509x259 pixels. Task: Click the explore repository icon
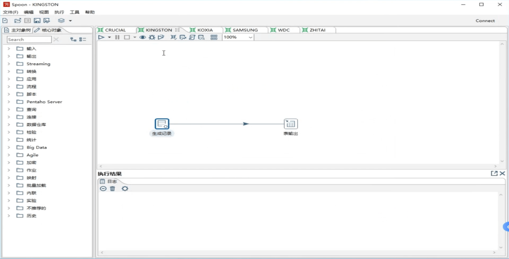[27, 20]
